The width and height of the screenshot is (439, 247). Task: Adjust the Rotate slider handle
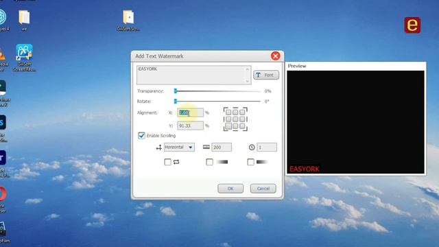[x=176, y=101]
